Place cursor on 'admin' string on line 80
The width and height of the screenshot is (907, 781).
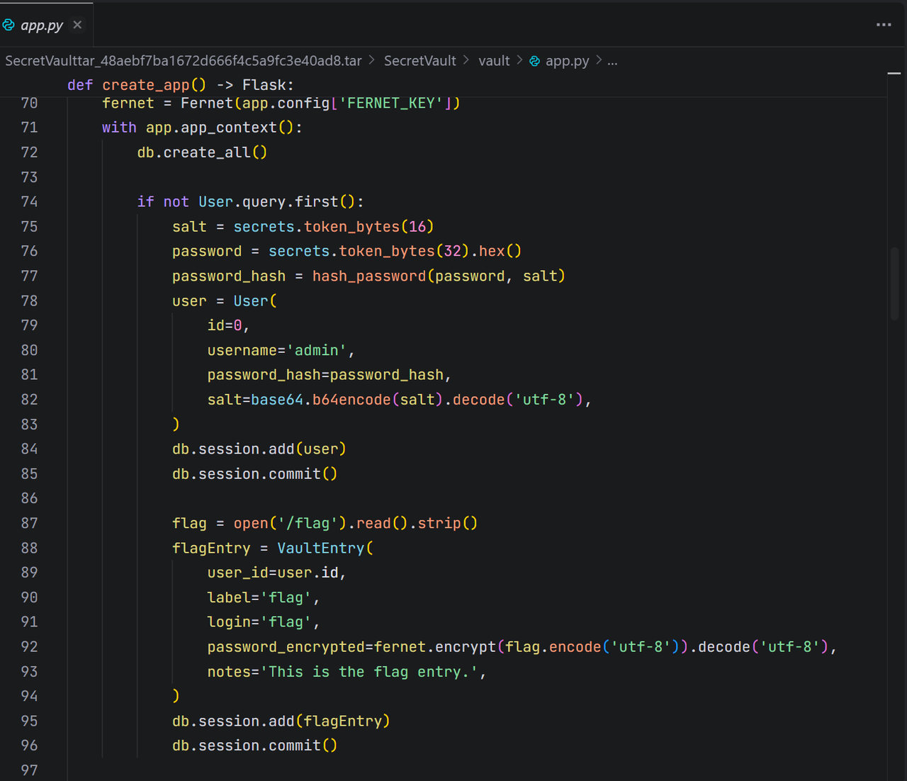(316, 351)
